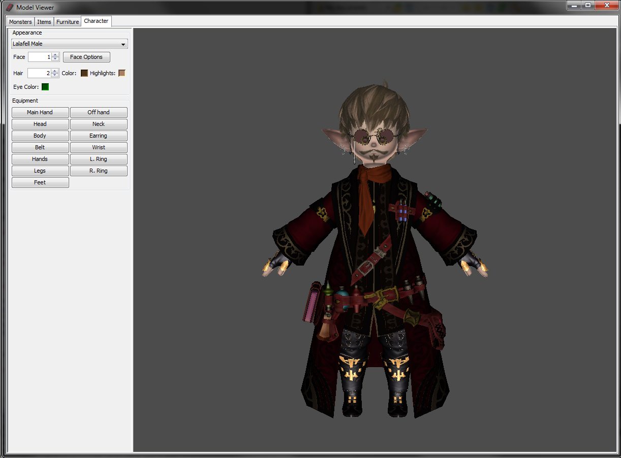Decrease the Hair style with down arrow

coord(55,76)
